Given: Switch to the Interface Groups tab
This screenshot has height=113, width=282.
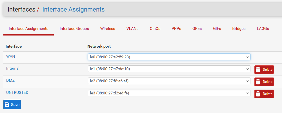Looking at the screenshot, I should point(74,29).
